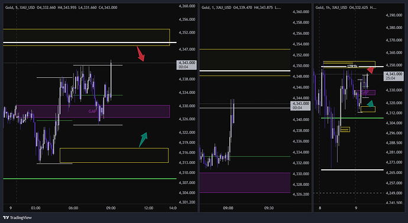Screen dimensions: 408x223
Task: Click 4,249.000 on 1h chart price scale
Action: coord(394,193)
